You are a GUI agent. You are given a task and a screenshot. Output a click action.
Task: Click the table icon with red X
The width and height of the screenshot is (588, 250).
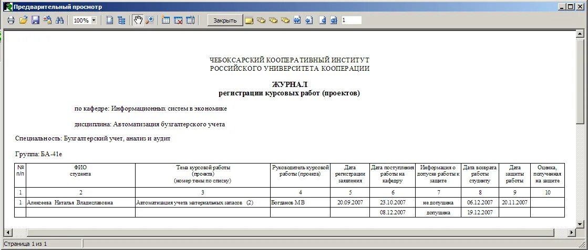pos(178,20)
